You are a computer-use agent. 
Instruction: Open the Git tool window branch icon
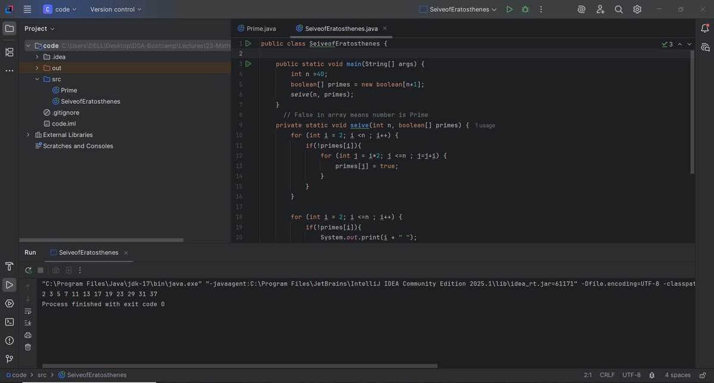(10, 359)
